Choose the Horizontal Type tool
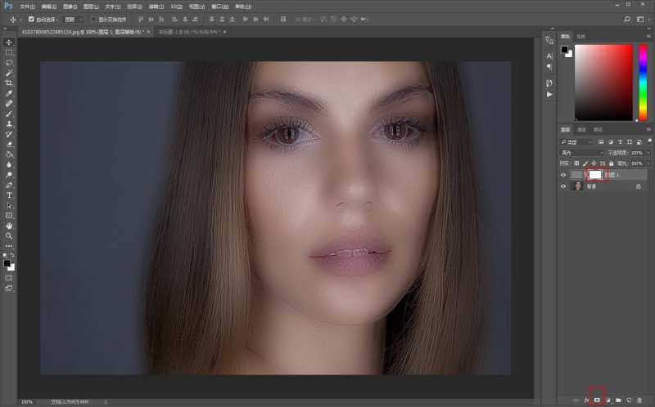Viewport: 655px width, 407px height. pyautogui.click(x=9, y=195)
